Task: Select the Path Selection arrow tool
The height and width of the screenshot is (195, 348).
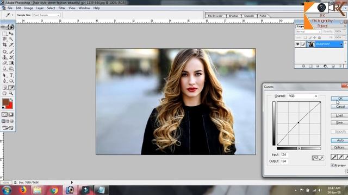Action: (5, 75)
